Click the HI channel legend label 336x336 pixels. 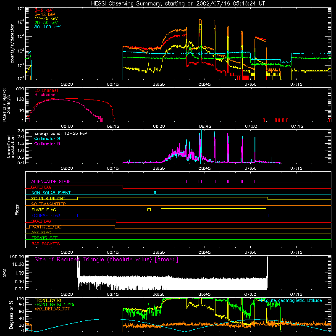click(45, 95)
